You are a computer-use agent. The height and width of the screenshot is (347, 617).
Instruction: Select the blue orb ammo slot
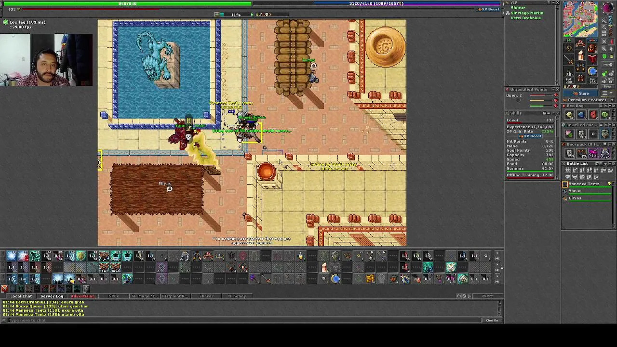pyautogui.click(x=592, y=71)
